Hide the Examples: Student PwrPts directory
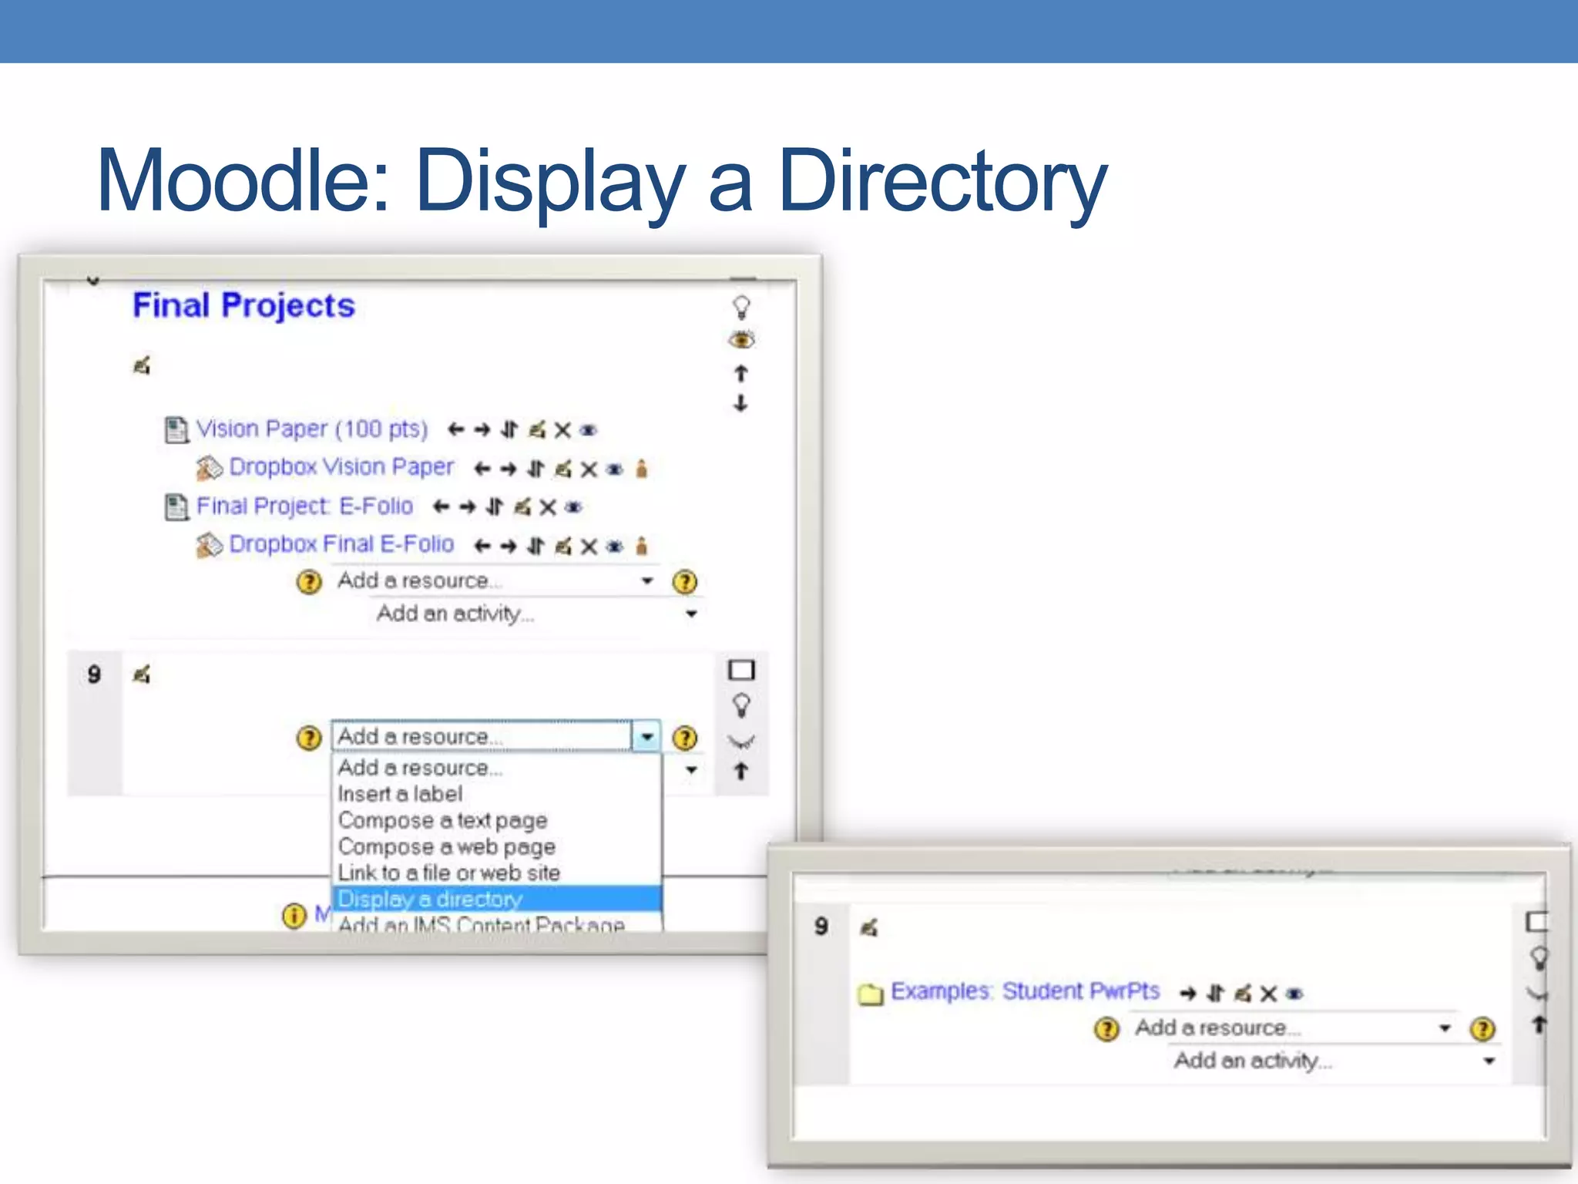 pyautogui.click(x=1295, y=994)
